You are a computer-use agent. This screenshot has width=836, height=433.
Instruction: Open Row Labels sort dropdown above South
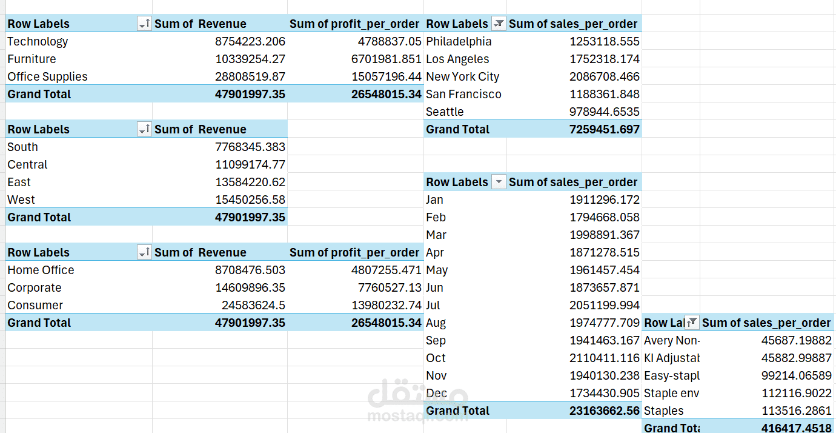(x=144, y=129)
